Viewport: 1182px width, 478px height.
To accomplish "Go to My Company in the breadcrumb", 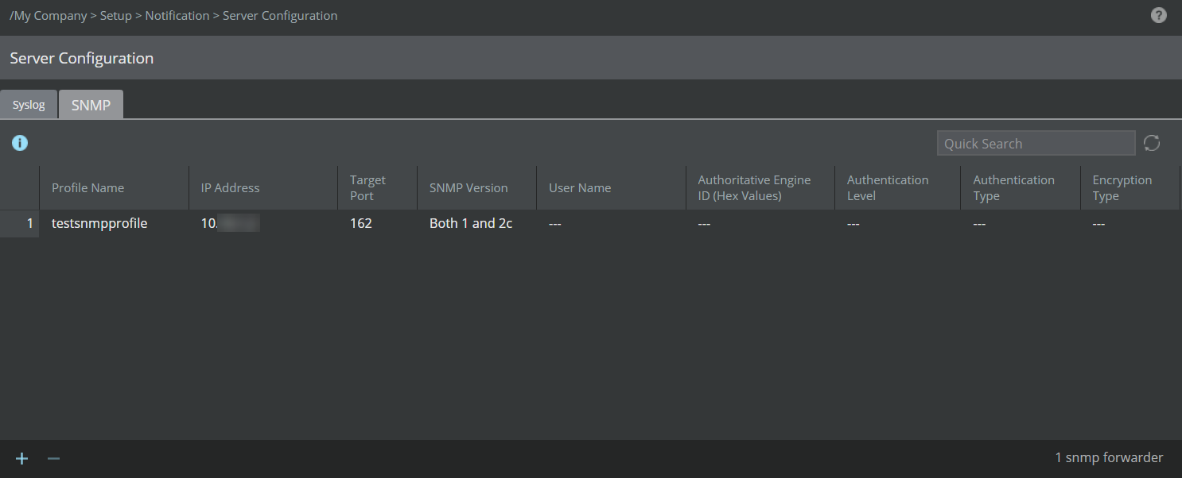I will pyautogui.click(x=50, y=16).
